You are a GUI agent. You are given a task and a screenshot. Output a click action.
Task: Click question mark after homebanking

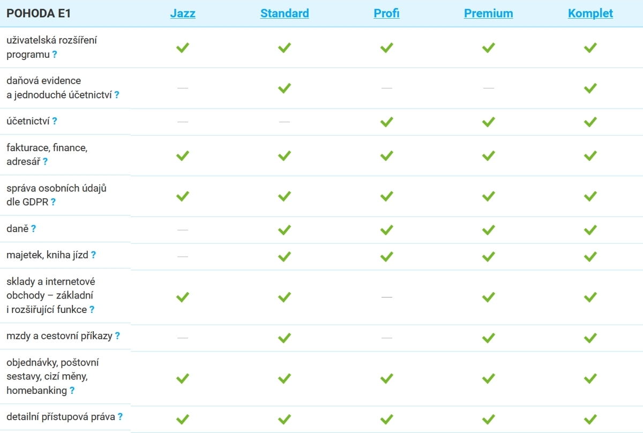72,391
